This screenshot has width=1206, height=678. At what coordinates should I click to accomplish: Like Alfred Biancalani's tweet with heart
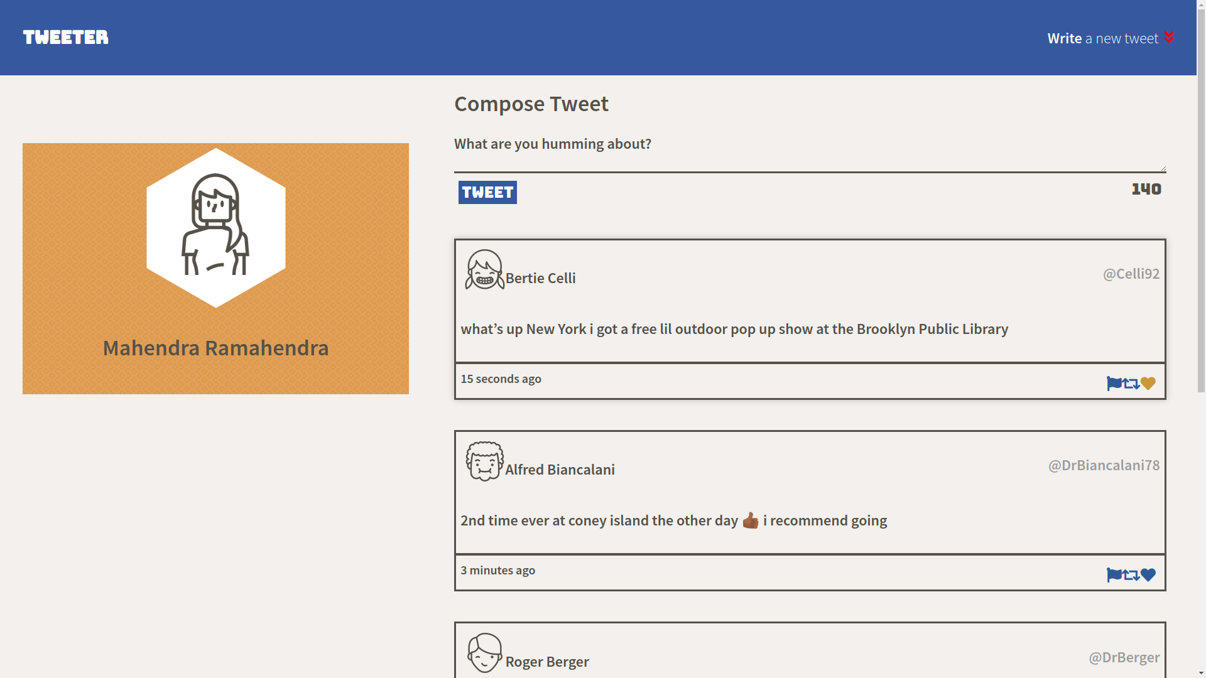(1148, 575)
